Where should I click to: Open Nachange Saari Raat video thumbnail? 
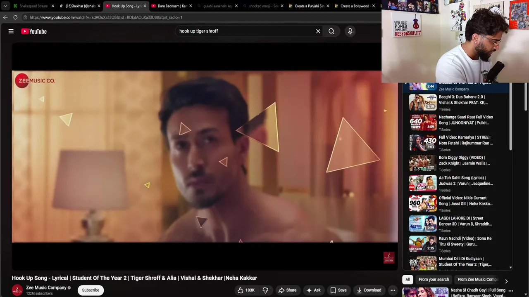point(423,123)
